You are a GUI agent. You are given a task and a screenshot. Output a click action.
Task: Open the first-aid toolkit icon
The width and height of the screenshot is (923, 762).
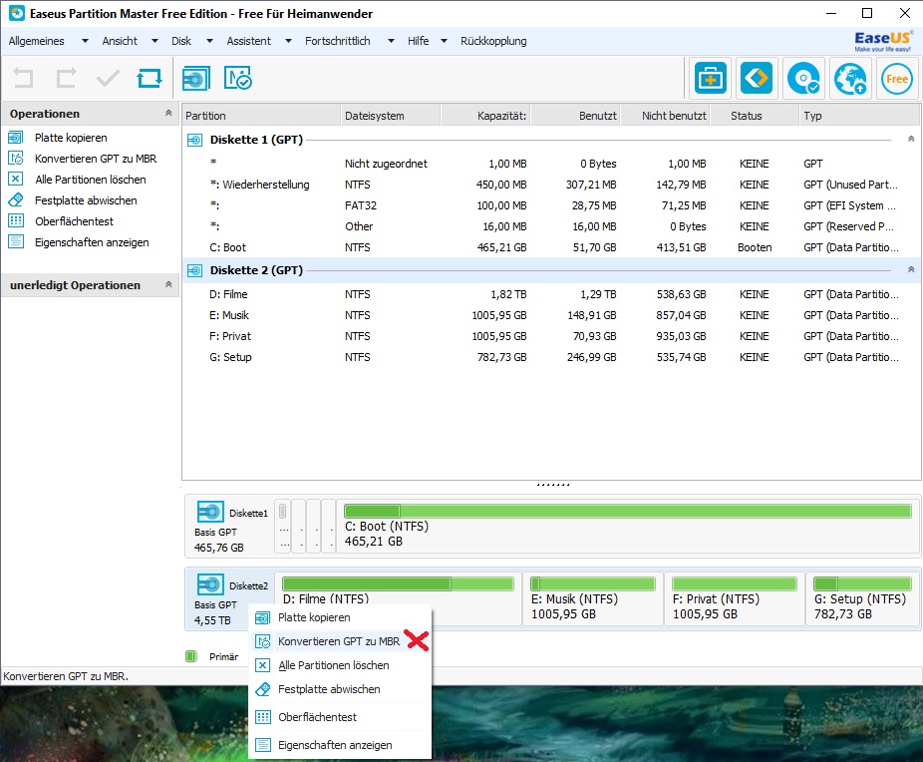click(x=711, y=78)
